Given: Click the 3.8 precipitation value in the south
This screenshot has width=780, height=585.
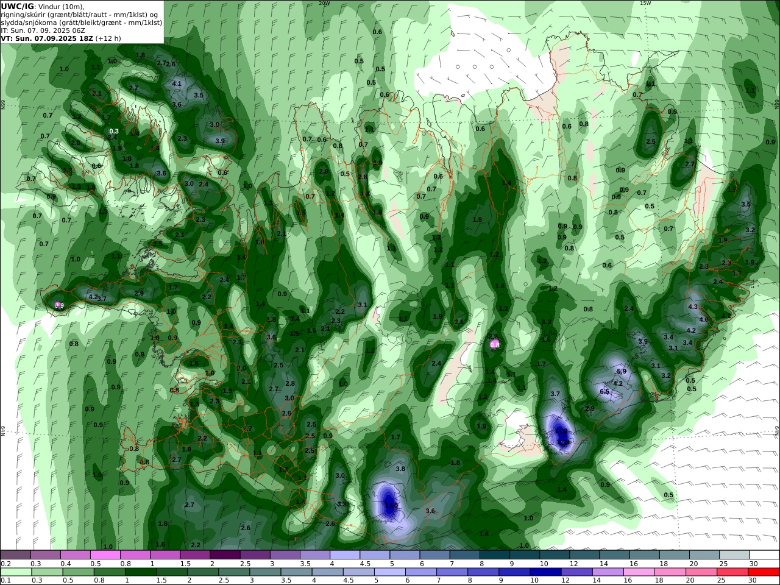Looking at the screenshot, I should click(x=400, y=469).
